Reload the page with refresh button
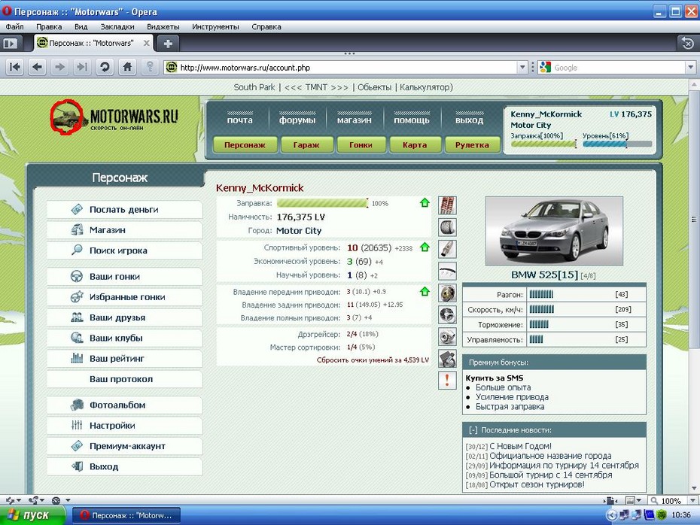 (105, 68)
